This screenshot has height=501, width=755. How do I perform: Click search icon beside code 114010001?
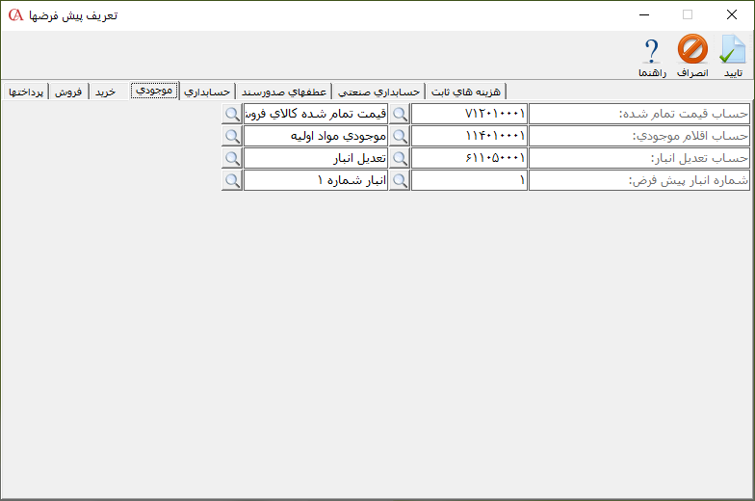tap(399, 136)
